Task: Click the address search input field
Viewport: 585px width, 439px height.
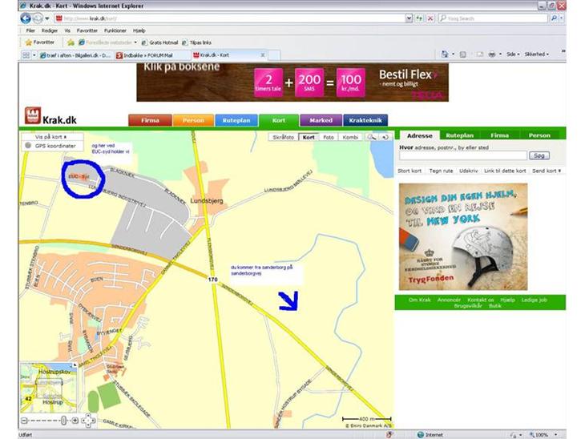Action: tap(462, 155)
